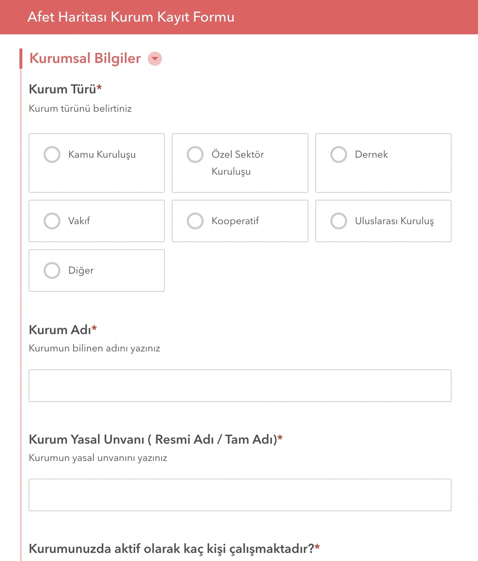Click the Kurum Yasal Unvanı input box
Image resolution: width=478 pixels, height=561 pixels.
coord(240,495)
